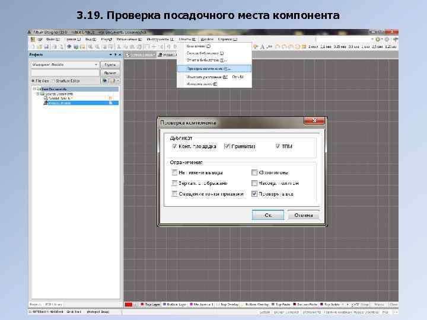Click the full circle arc tool icon
This screenshot has height=320, width=427.
tap(297, 47)
